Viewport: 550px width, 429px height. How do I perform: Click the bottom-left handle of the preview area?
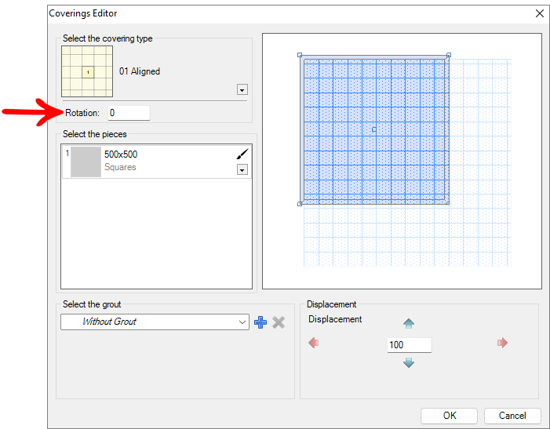[x=300, y=204]
